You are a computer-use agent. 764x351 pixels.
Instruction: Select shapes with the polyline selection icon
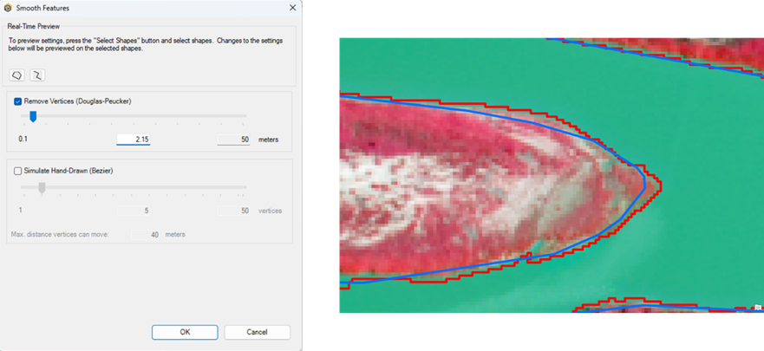click(37, 75)
